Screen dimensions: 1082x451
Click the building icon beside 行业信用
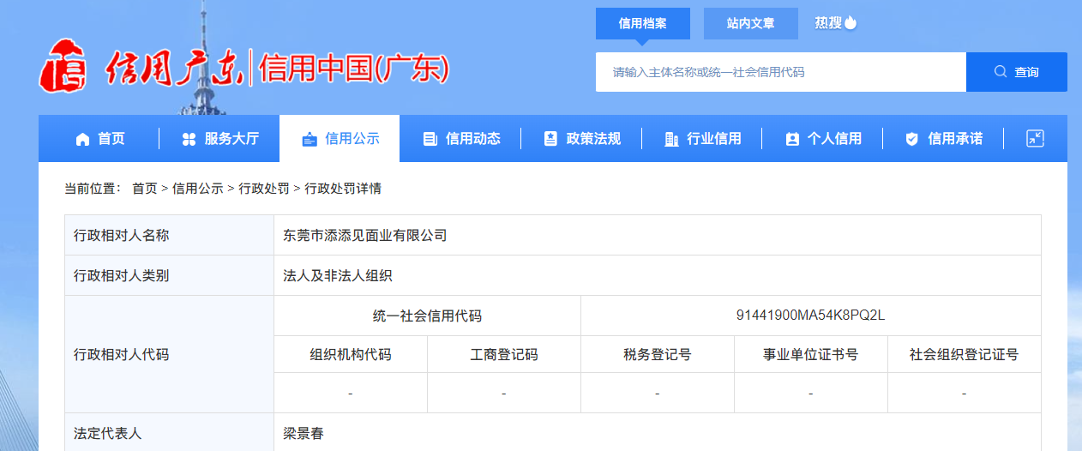671,139
